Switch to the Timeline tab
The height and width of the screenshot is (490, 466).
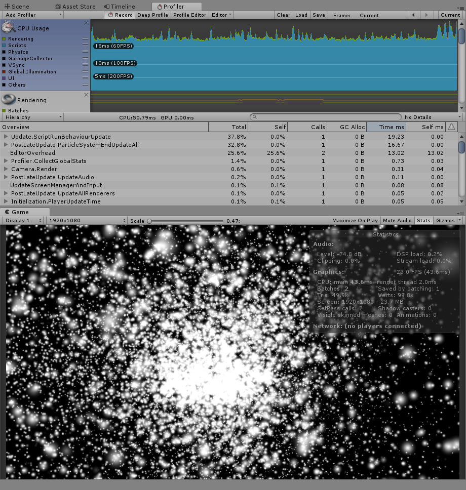120,7
